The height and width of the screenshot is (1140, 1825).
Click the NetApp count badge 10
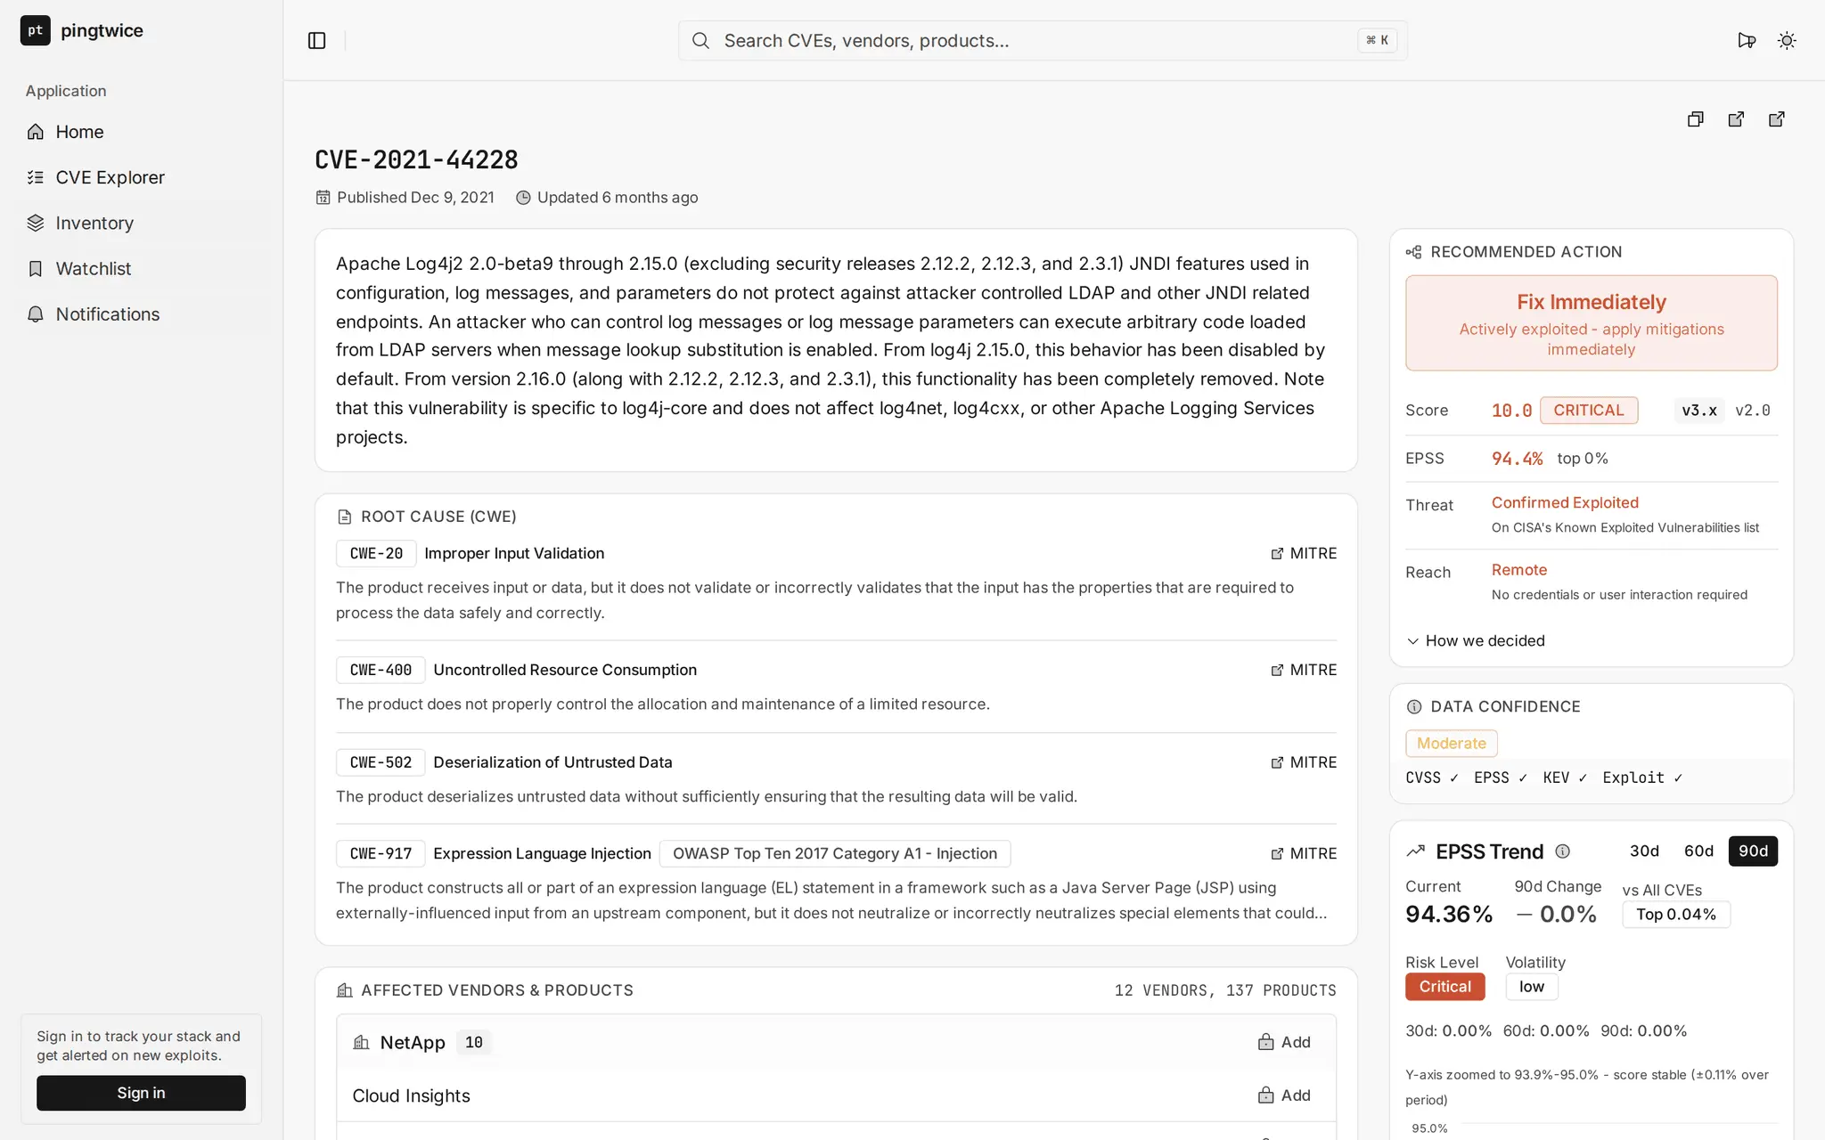tap(474, 1042)
